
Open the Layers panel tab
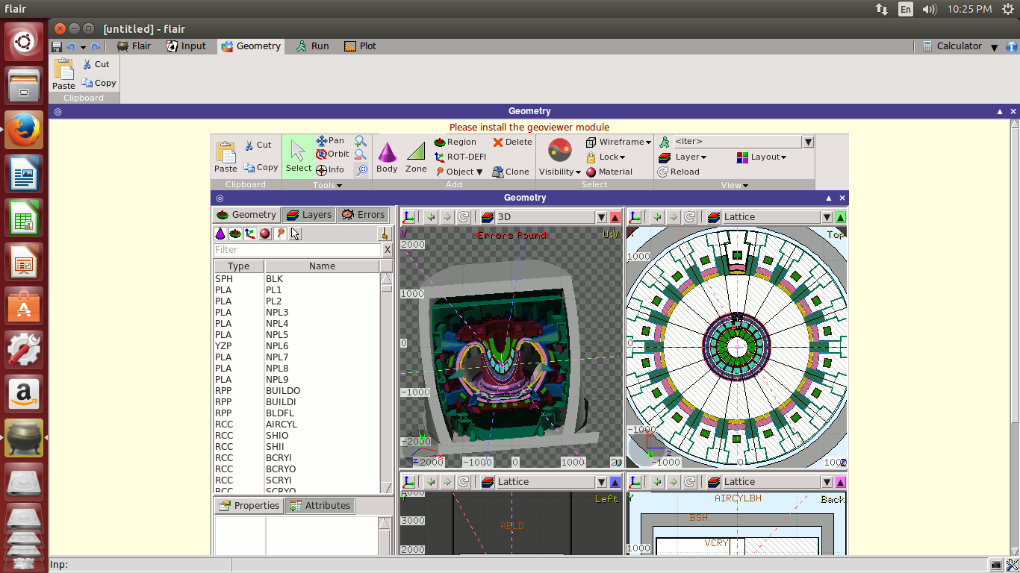click(x=309, y=215)
